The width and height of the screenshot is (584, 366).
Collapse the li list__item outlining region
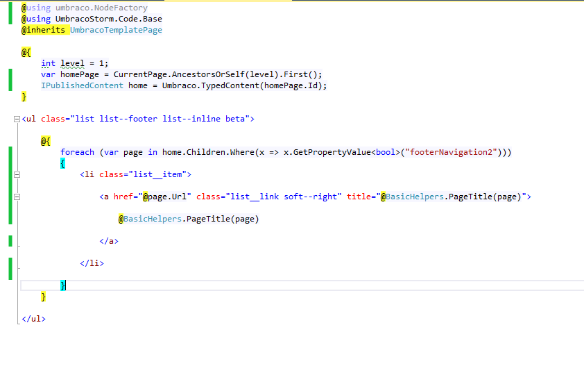coord(17,174)
